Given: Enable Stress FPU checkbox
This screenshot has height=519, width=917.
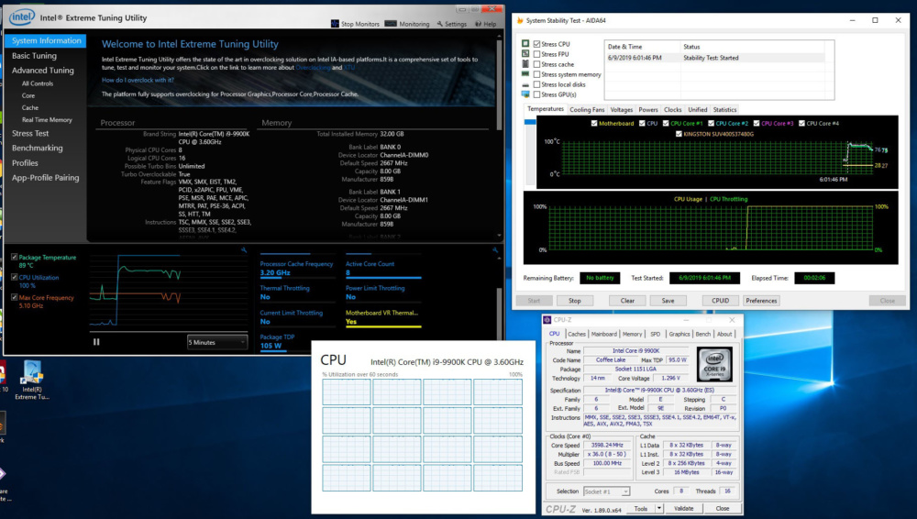Looking at the screenshot, I should [x=536, y=54].
